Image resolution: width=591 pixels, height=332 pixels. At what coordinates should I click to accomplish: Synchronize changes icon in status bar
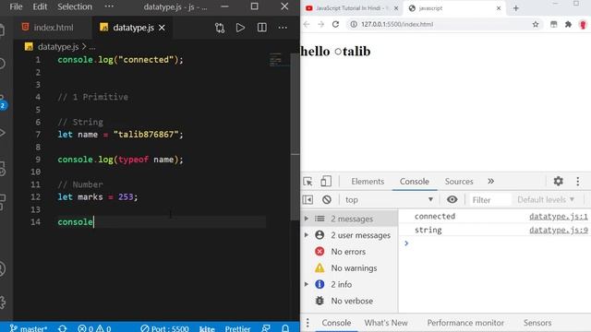click(63, 328)
